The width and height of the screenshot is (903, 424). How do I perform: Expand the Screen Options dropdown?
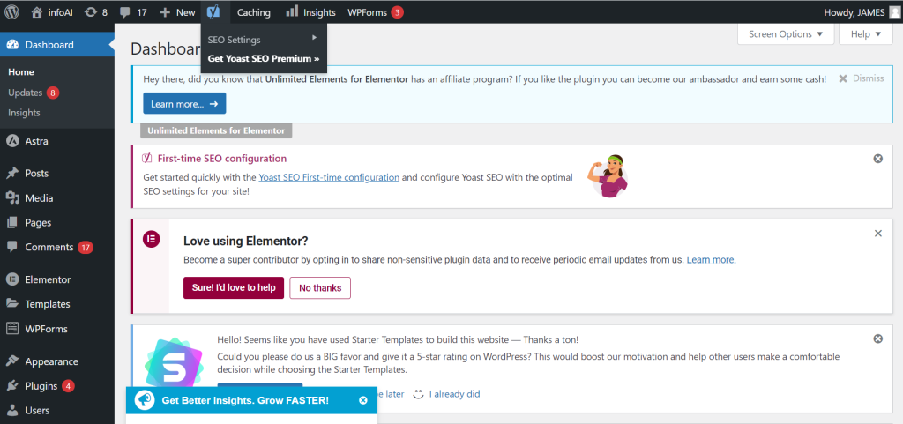(x=786, y=34)
